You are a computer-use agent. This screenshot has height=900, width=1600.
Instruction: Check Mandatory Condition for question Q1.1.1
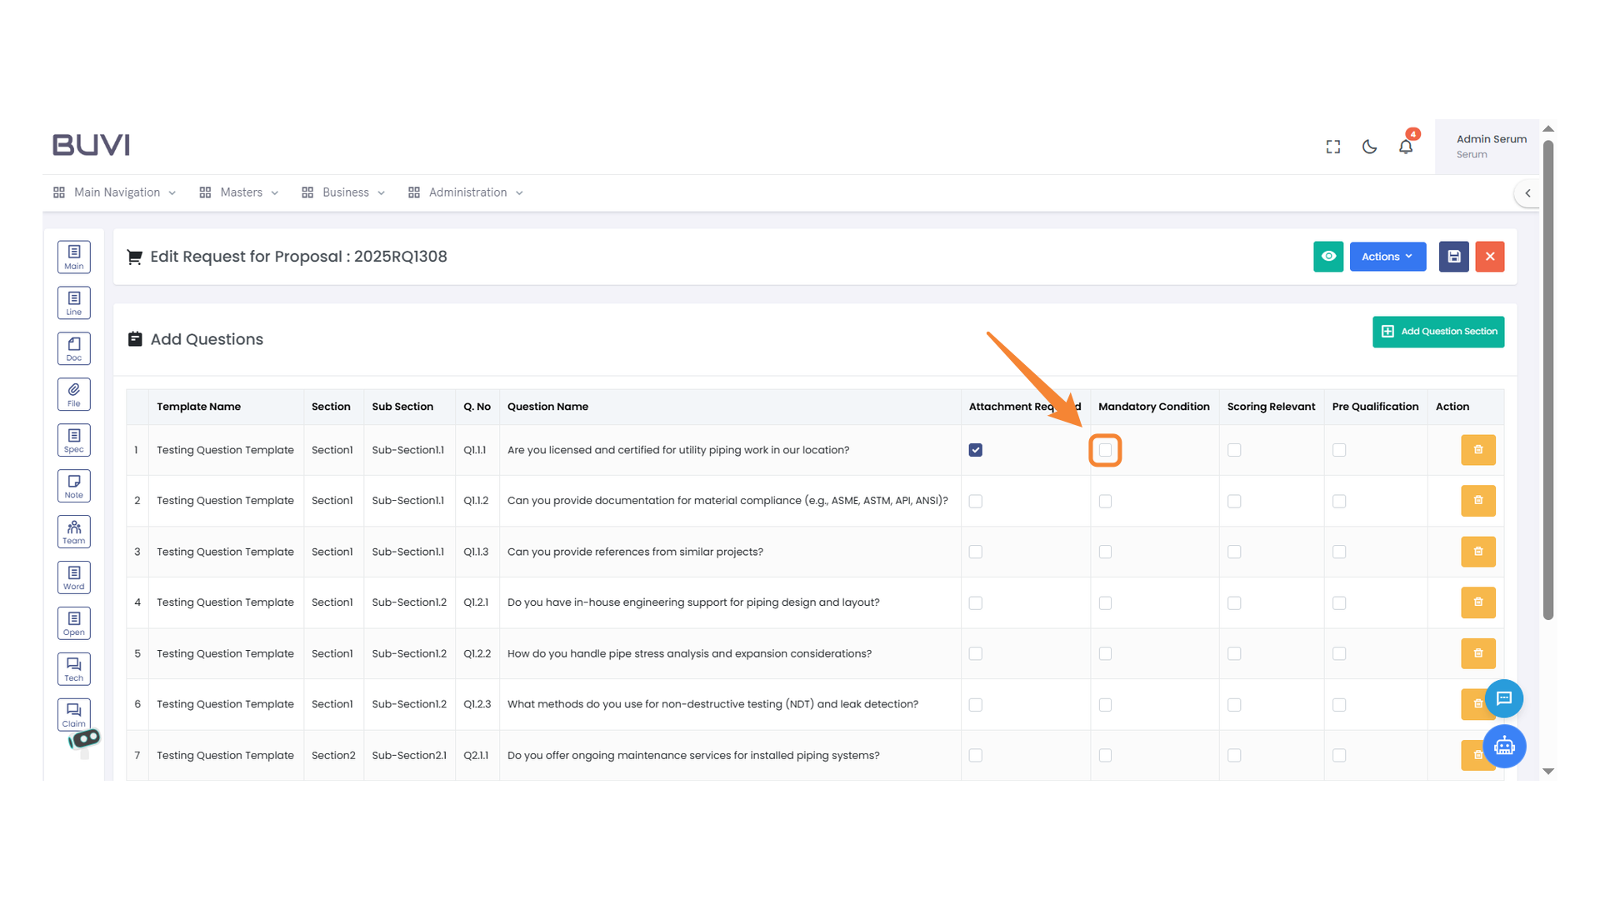pos(1105,450)
